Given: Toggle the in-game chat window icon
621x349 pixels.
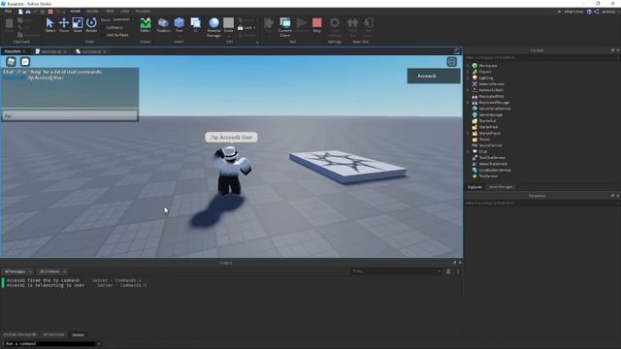Looking at the screenshot, I should (25, 61).
